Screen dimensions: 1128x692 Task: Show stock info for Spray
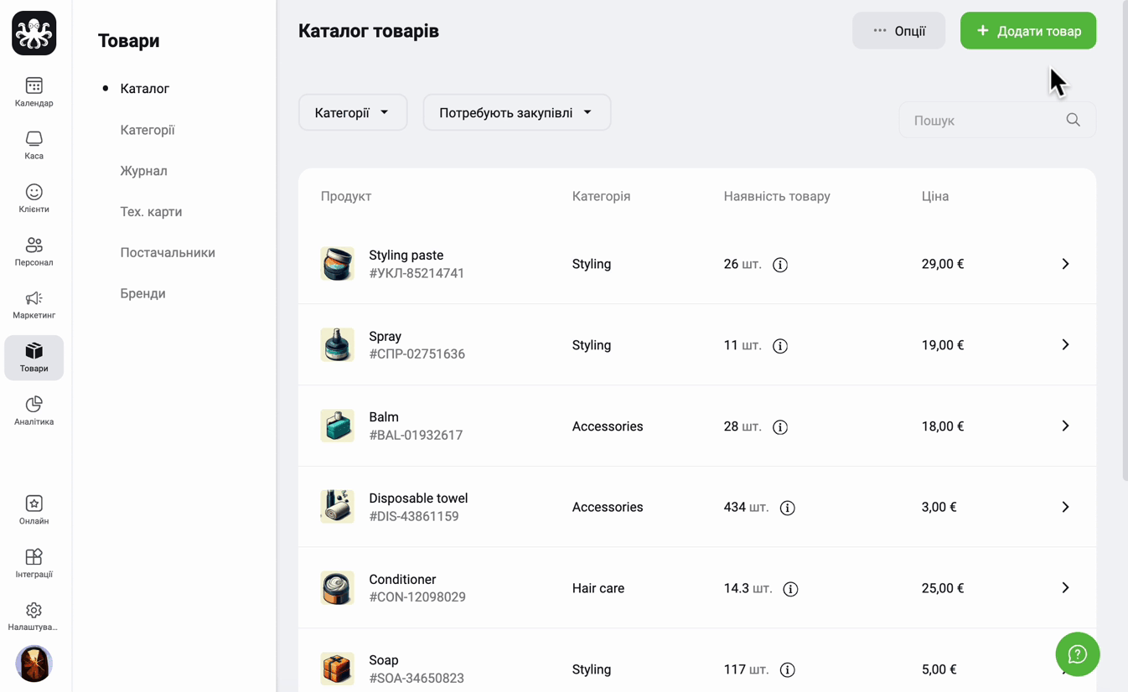(x=780, y=346)
